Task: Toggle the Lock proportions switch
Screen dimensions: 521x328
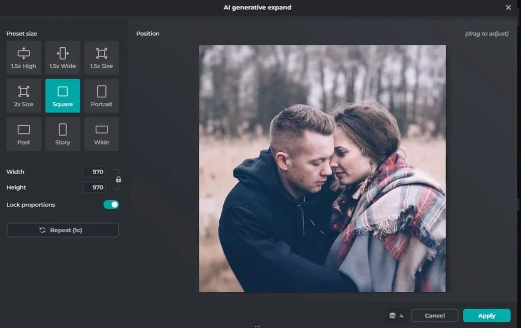Action: click(x=111, y=205)
